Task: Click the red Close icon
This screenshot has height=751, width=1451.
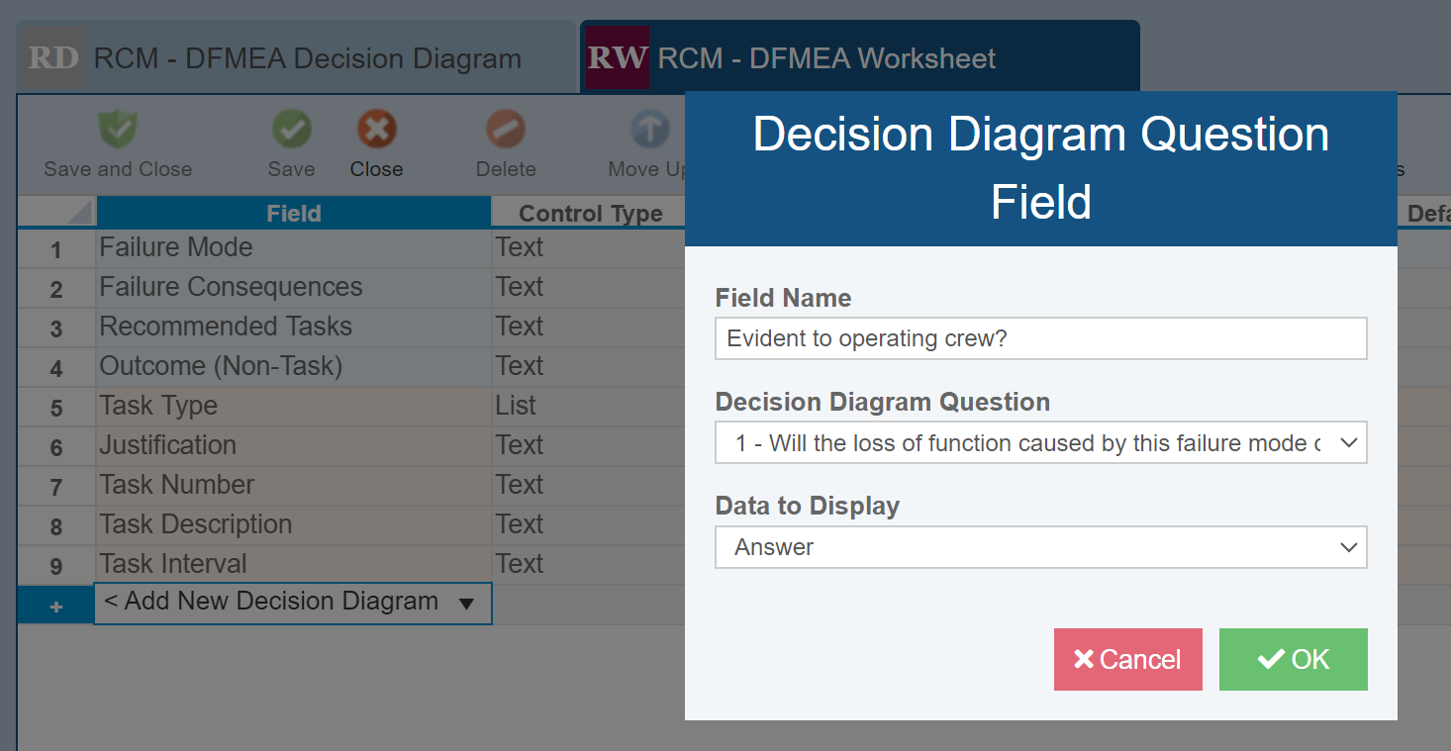Action: [375, 130]
